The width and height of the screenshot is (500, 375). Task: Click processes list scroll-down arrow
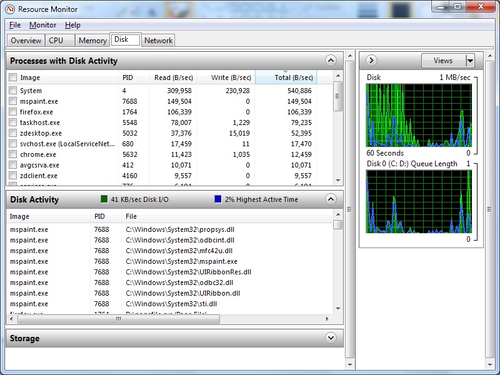pyautogui.click(x=338, y=181)
